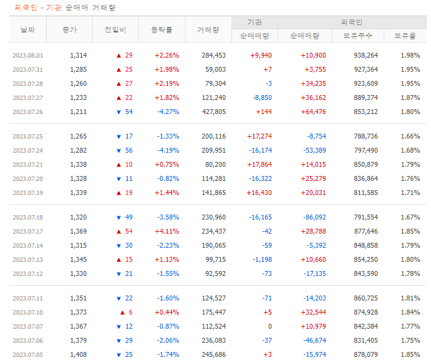Screen dimensions: 431x363
Task: Select the date 2023.07.25
Action: 28,136
